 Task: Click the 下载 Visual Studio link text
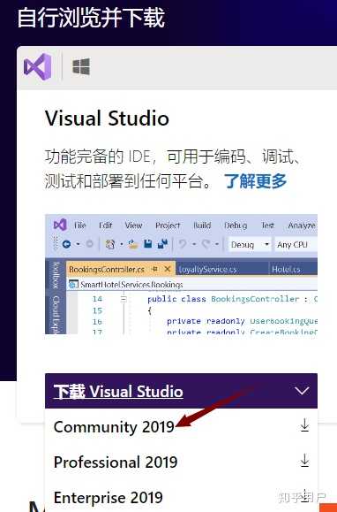click(x=118, y=392)
